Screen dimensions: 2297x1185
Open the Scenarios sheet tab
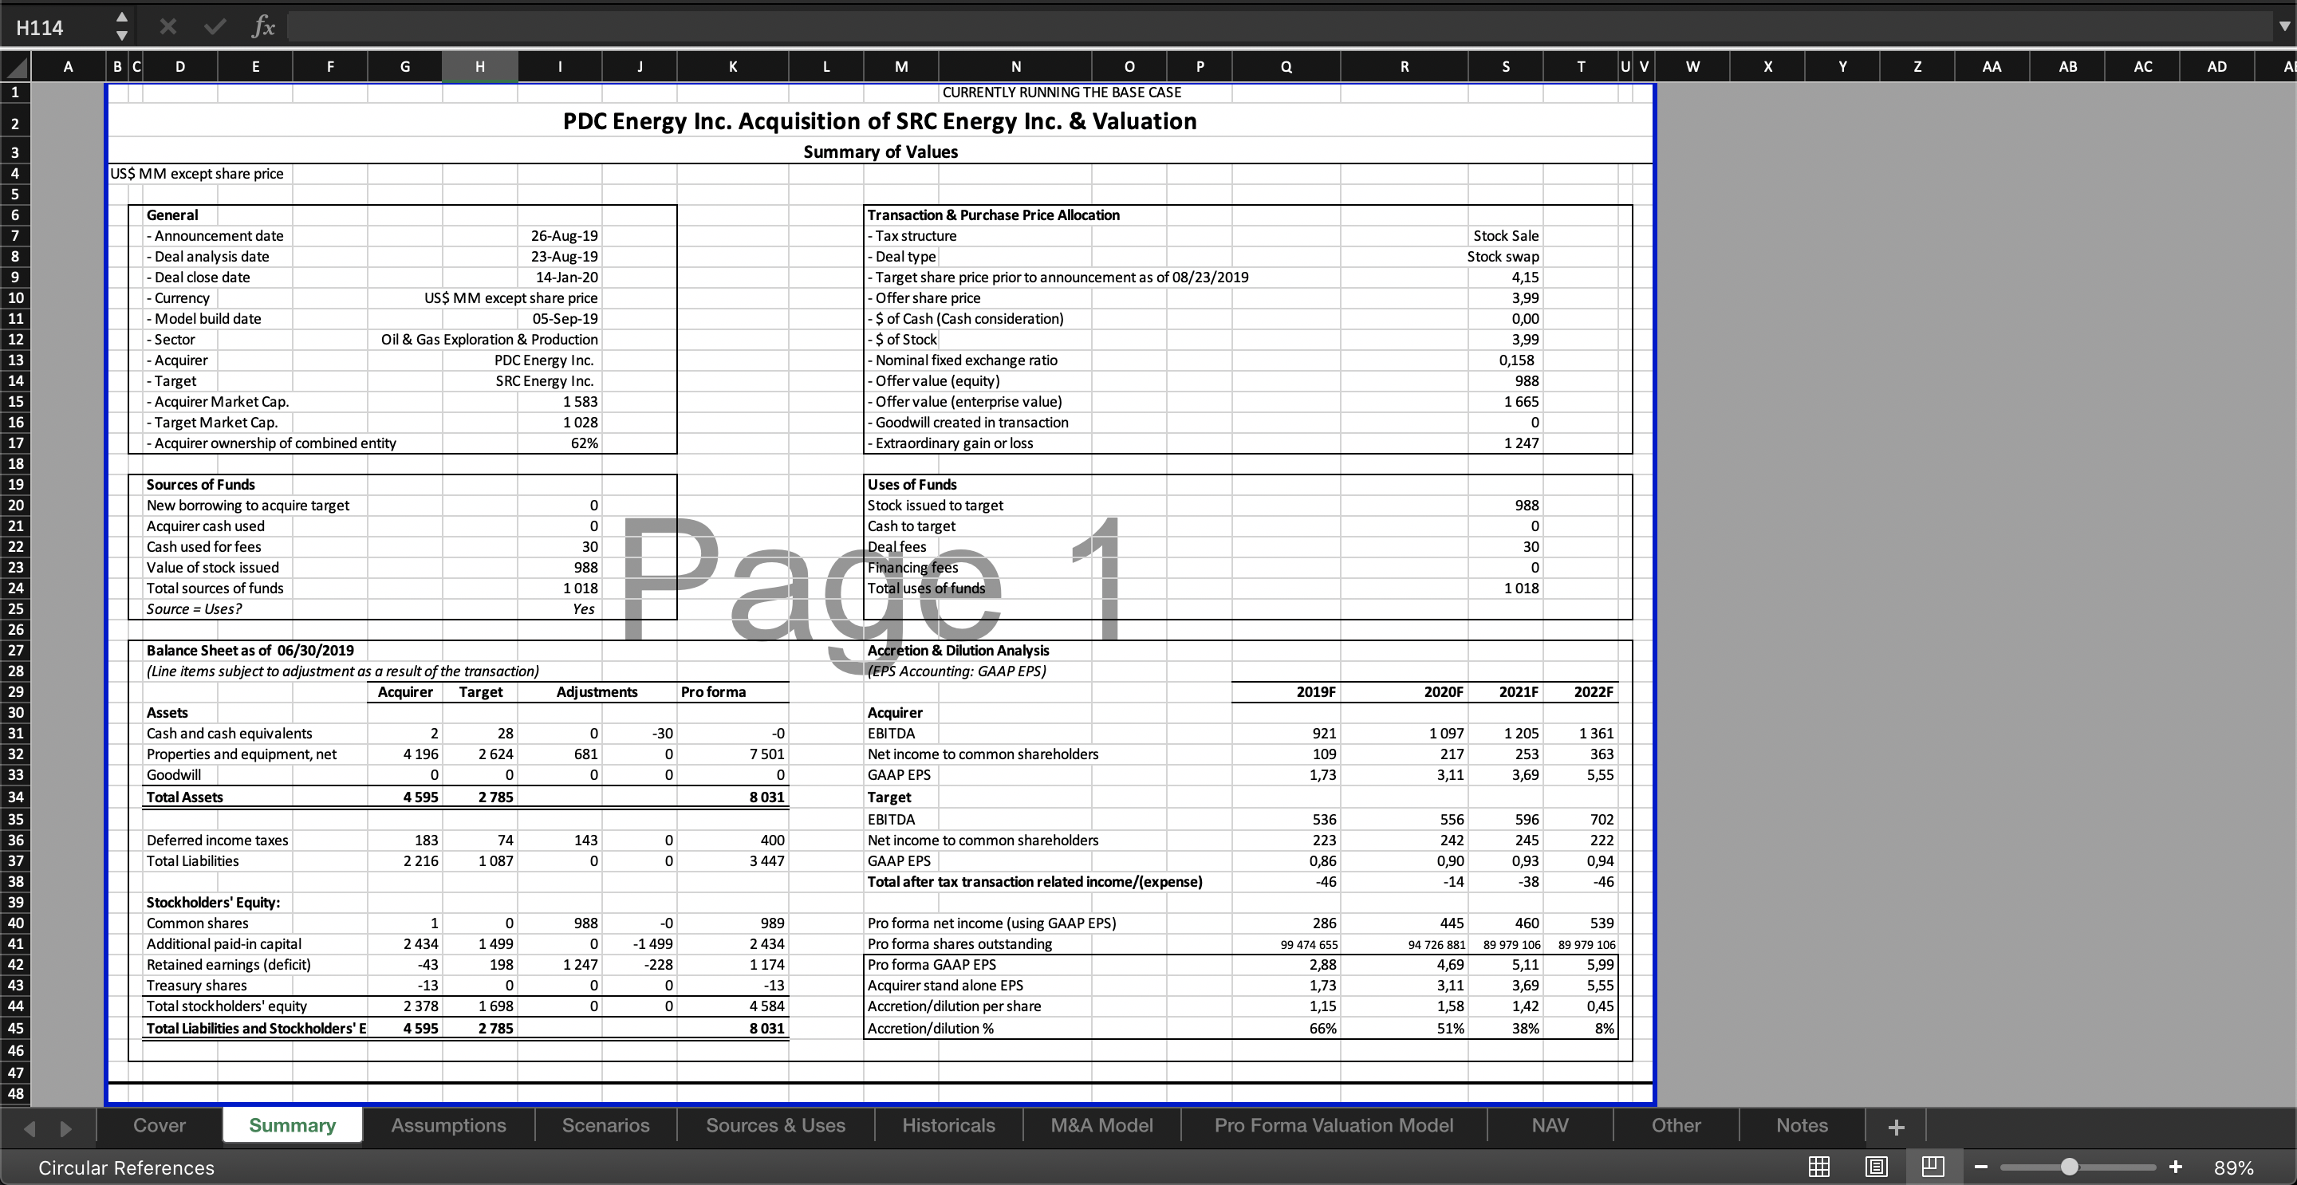click(x=605, y=1125)
